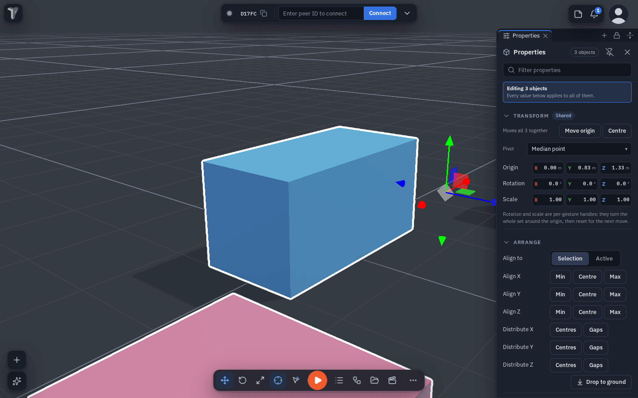Collapse the ARRANGE section
Image resolution: width=638 pixels, height=398 pixels.
tap(506, 242)
